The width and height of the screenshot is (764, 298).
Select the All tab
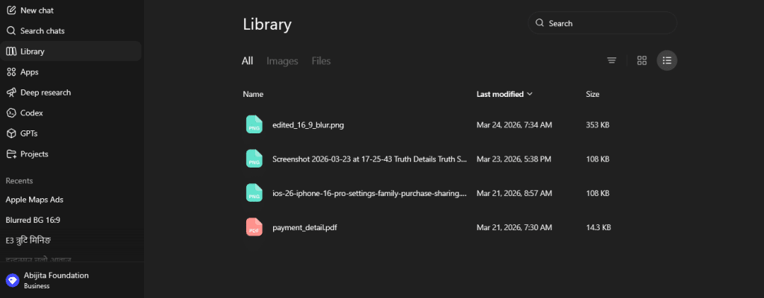click(x=248, y=61)
